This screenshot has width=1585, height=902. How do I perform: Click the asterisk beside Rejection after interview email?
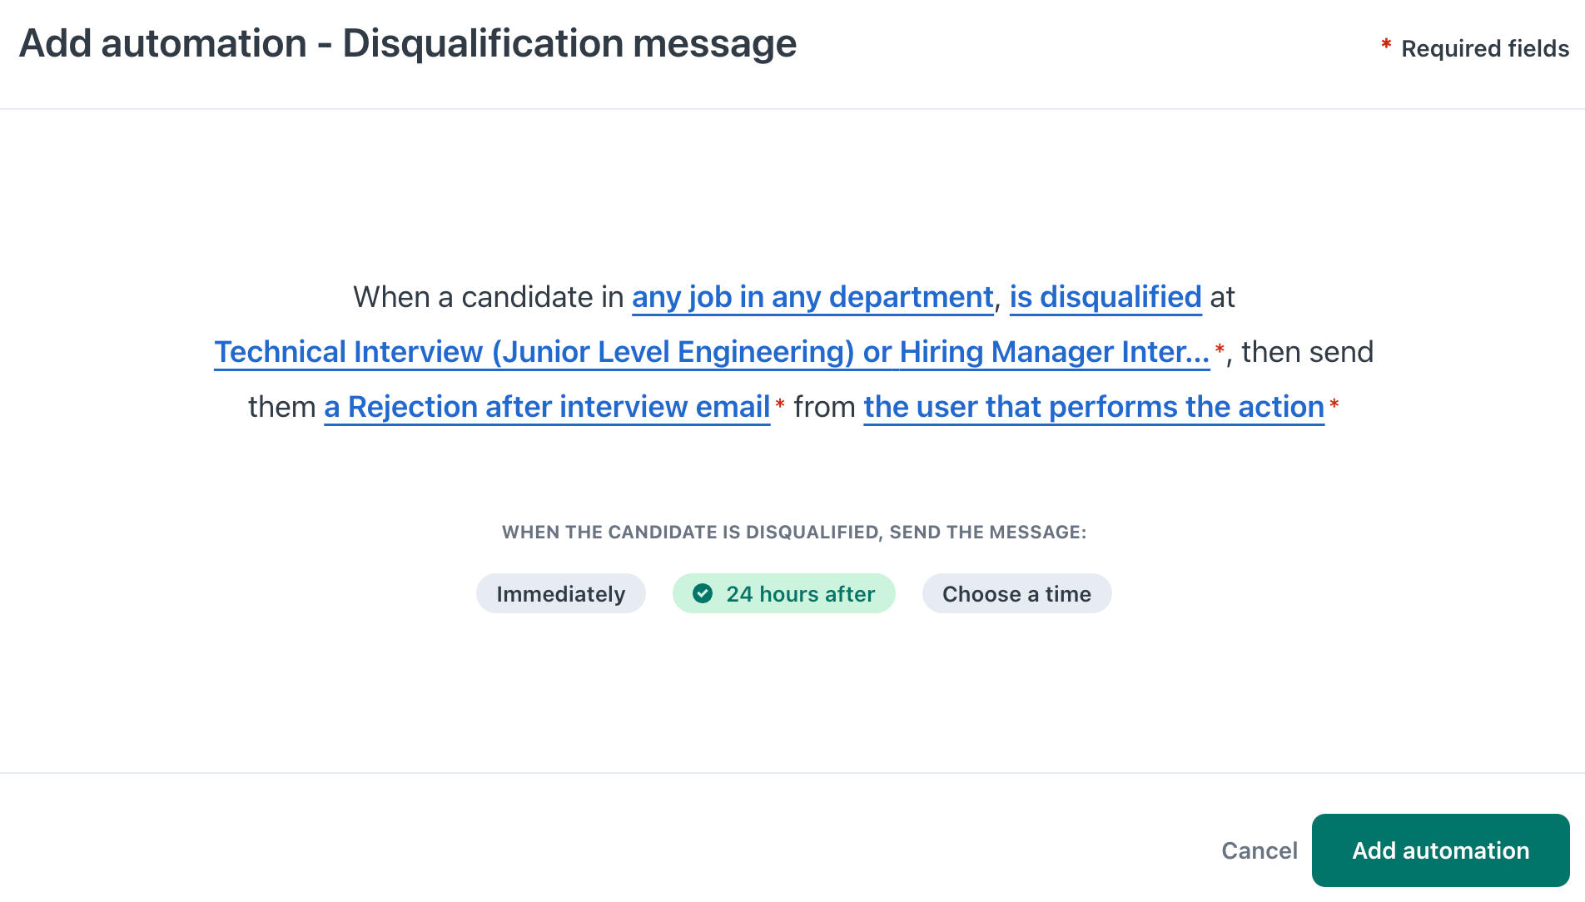pos(780,404)
